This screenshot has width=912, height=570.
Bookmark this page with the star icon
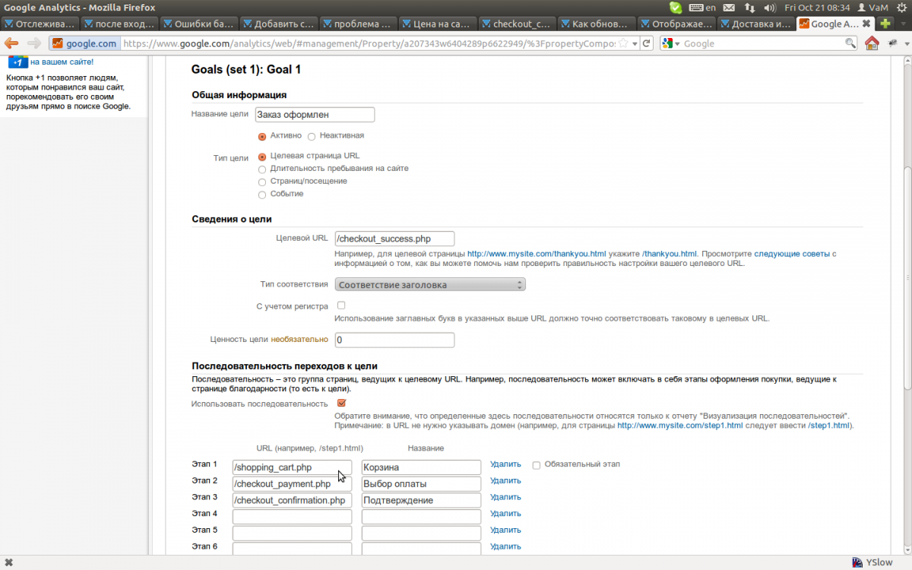click(623, 43)
